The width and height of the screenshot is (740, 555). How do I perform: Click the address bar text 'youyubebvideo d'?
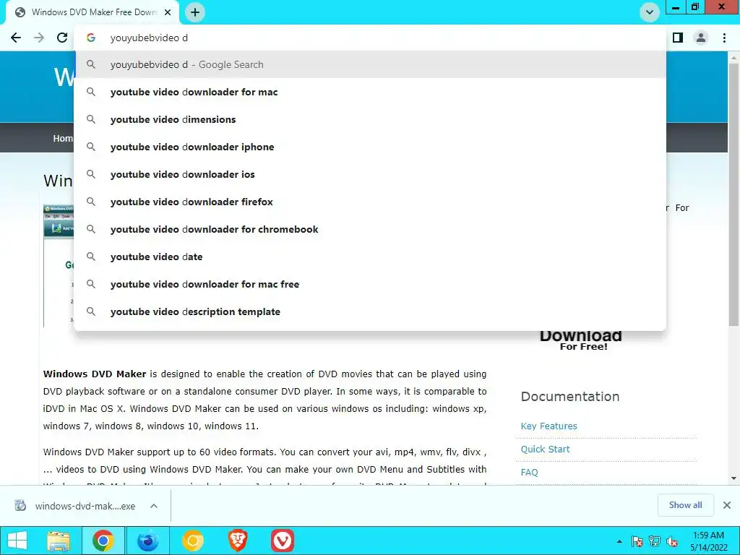[149, 38]
